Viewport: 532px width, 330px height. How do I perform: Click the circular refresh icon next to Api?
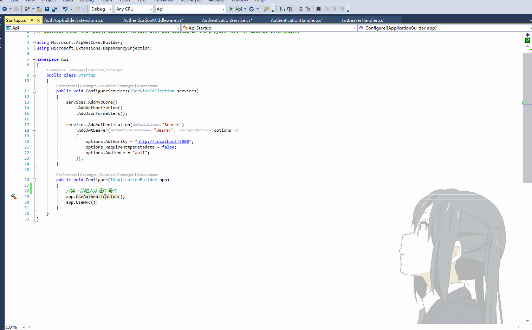point(252,9)
